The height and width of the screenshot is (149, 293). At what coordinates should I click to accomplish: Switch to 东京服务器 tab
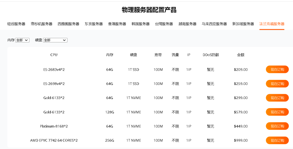(x=94, y=24)
